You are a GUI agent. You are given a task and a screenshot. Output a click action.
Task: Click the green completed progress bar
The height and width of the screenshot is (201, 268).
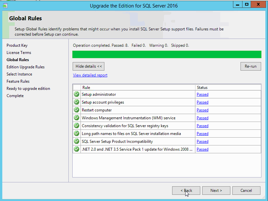coord(167,54)
